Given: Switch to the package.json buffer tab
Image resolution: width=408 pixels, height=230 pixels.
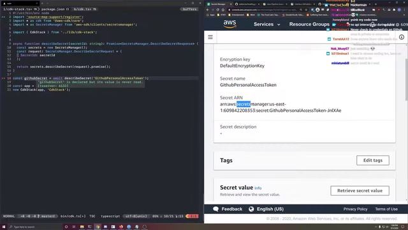Looking at the screenshot, I should click(55, 9).
